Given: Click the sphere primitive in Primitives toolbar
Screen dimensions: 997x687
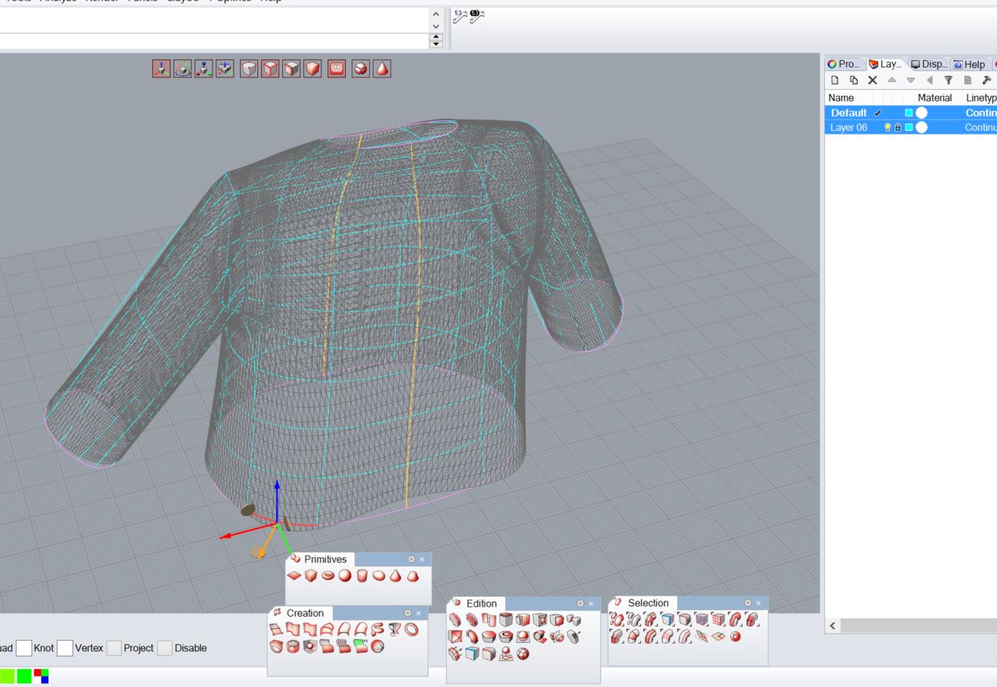Looking at the screenshot, I should [x=344, y=576].
